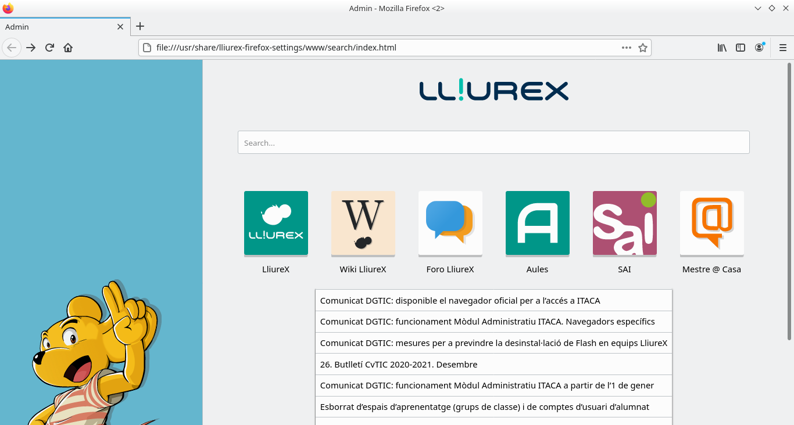Click the vertical page scrollbar
This screenshot has width=794, height=425.
pos(789,201)
